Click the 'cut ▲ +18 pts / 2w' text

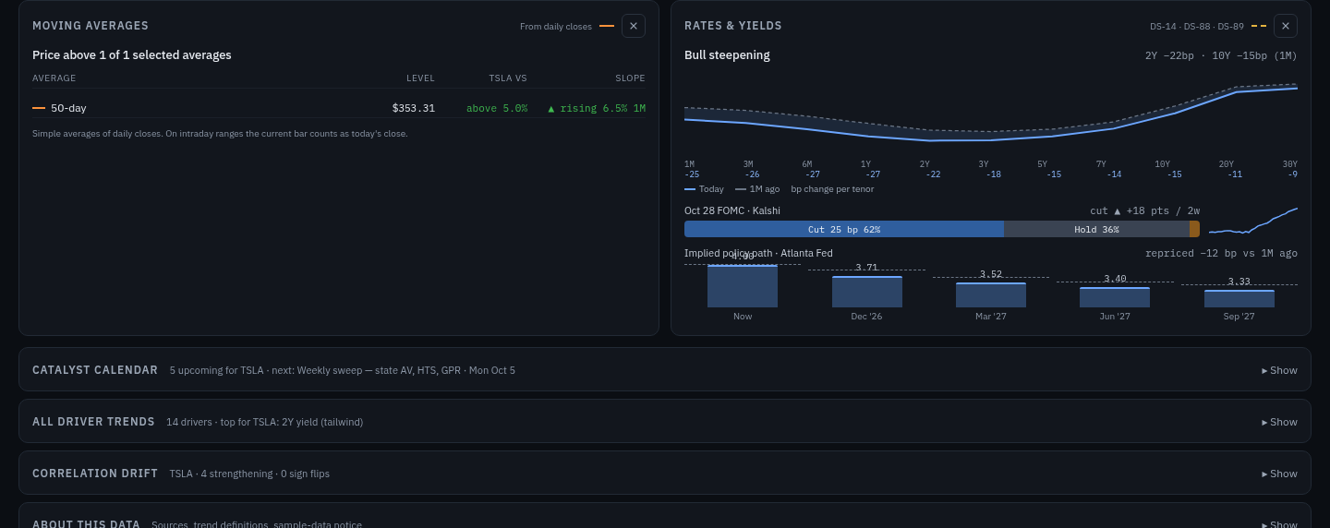pos(1144,210)
